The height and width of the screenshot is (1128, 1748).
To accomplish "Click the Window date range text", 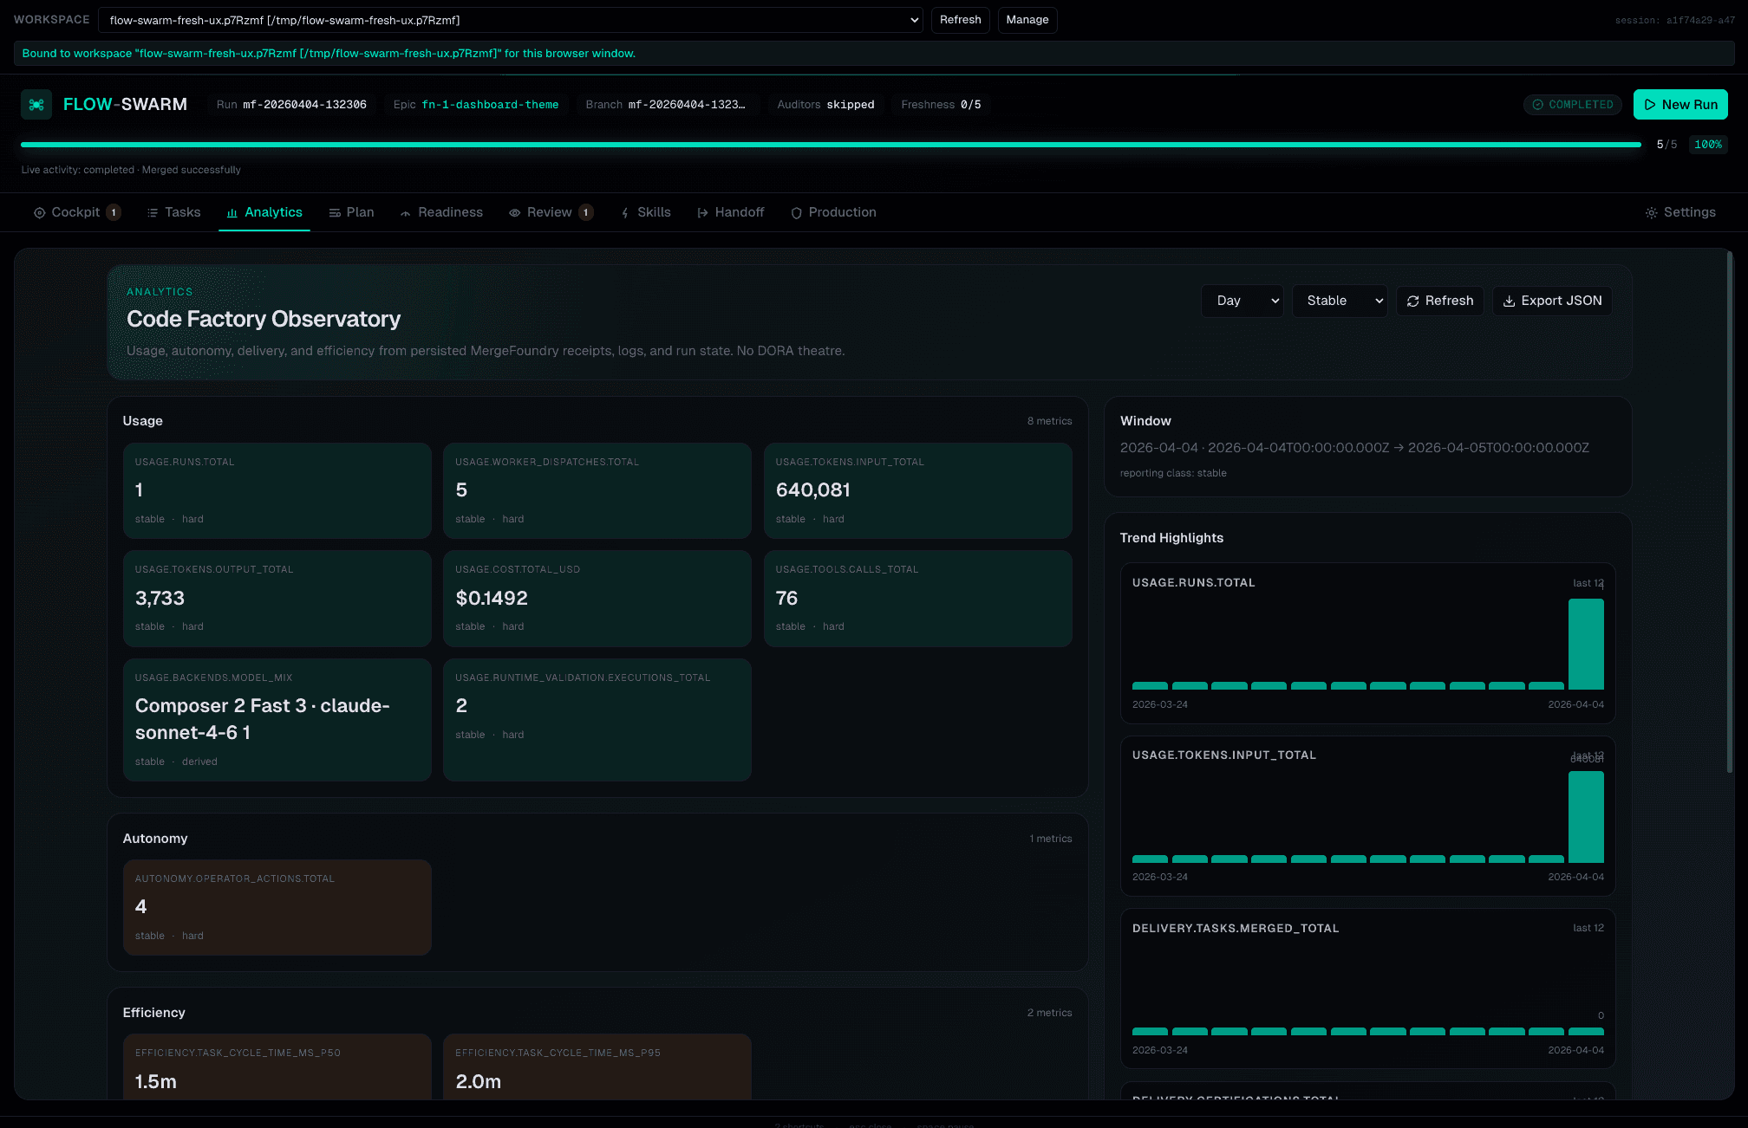I will coord(1354,448).
